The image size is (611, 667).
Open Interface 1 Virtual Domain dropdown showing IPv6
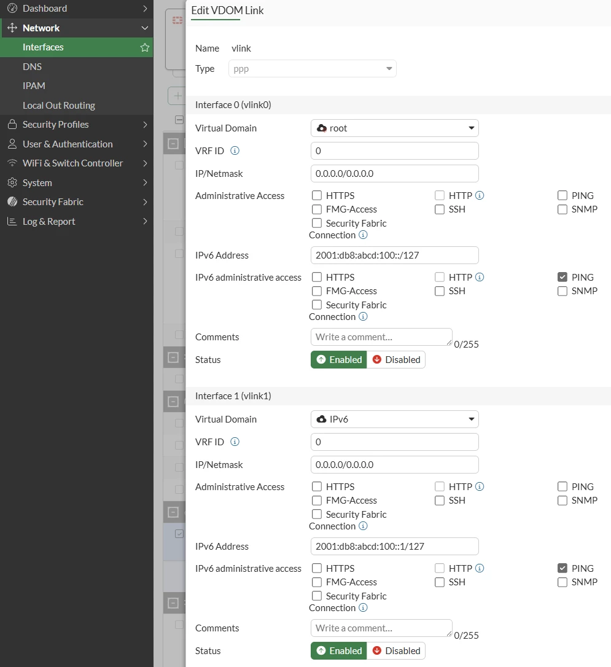click(395, 419)
